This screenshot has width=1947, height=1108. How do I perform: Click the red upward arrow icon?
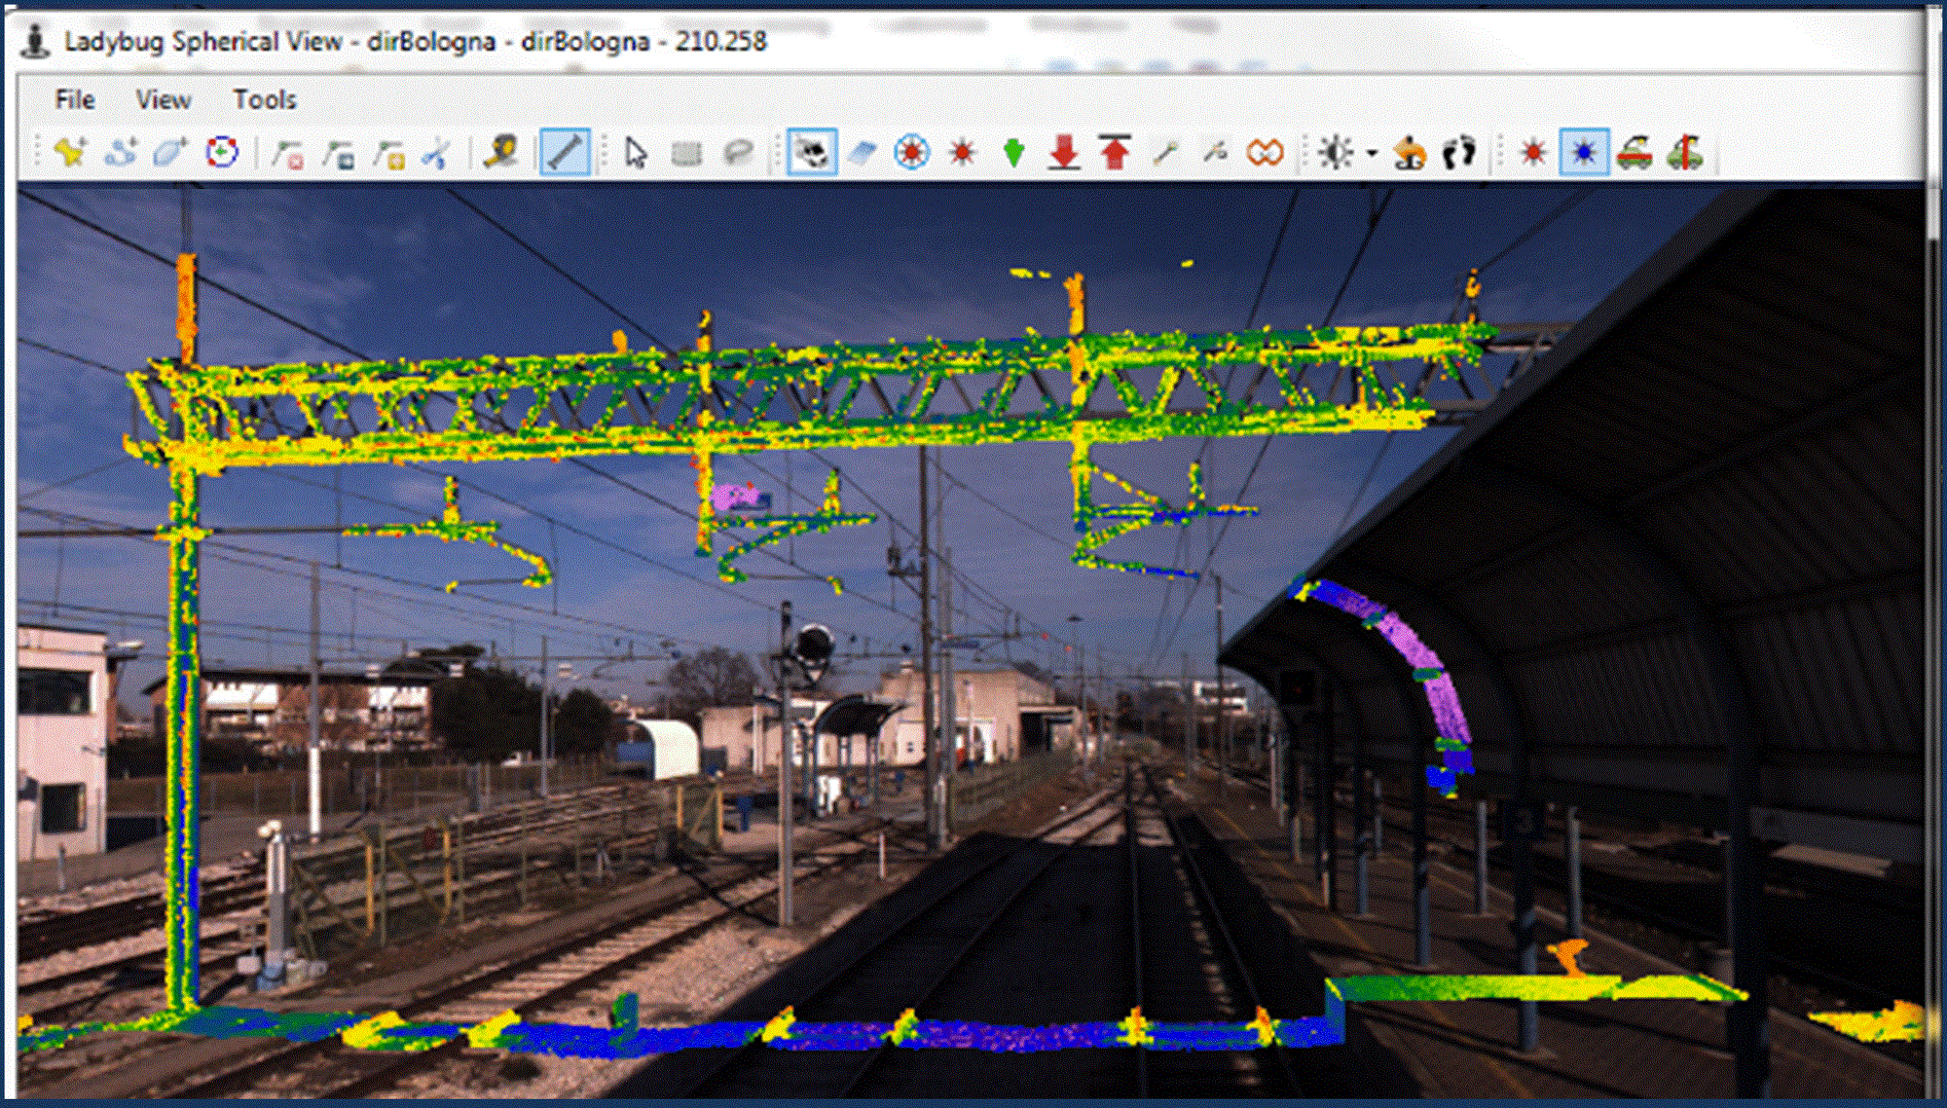tap(1115, 153)
